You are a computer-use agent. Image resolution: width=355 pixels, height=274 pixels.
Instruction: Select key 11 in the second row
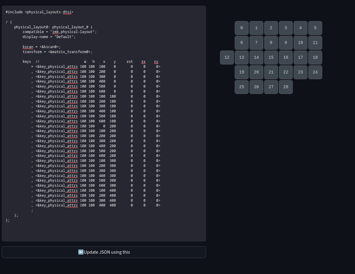pyautogui.click(x=315, y=43)
